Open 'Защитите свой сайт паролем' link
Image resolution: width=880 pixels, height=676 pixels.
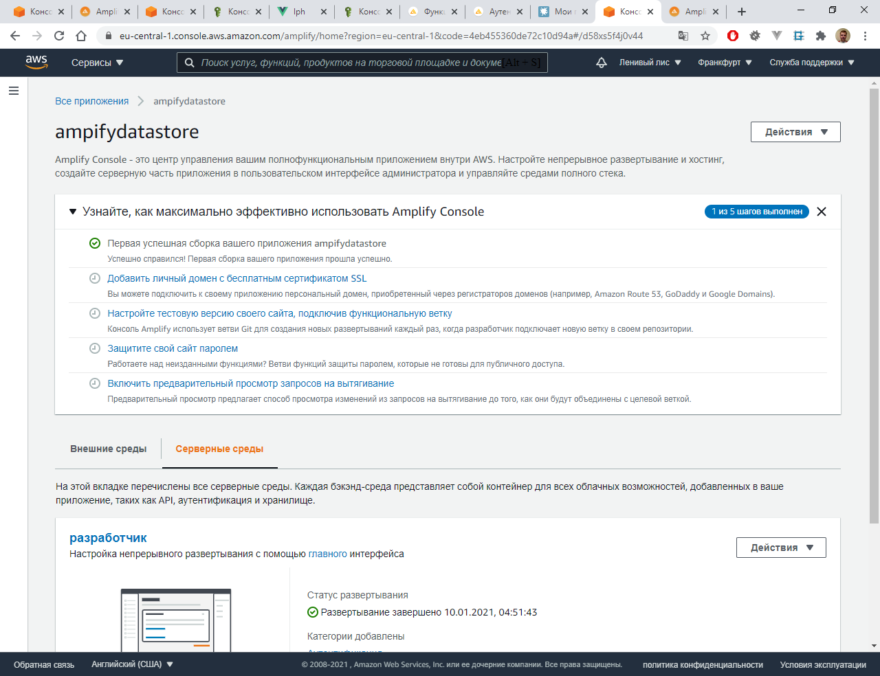(x=173, y=348)
